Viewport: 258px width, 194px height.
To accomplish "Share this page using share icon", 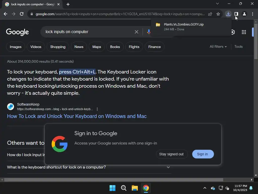I will coord(210,14).
